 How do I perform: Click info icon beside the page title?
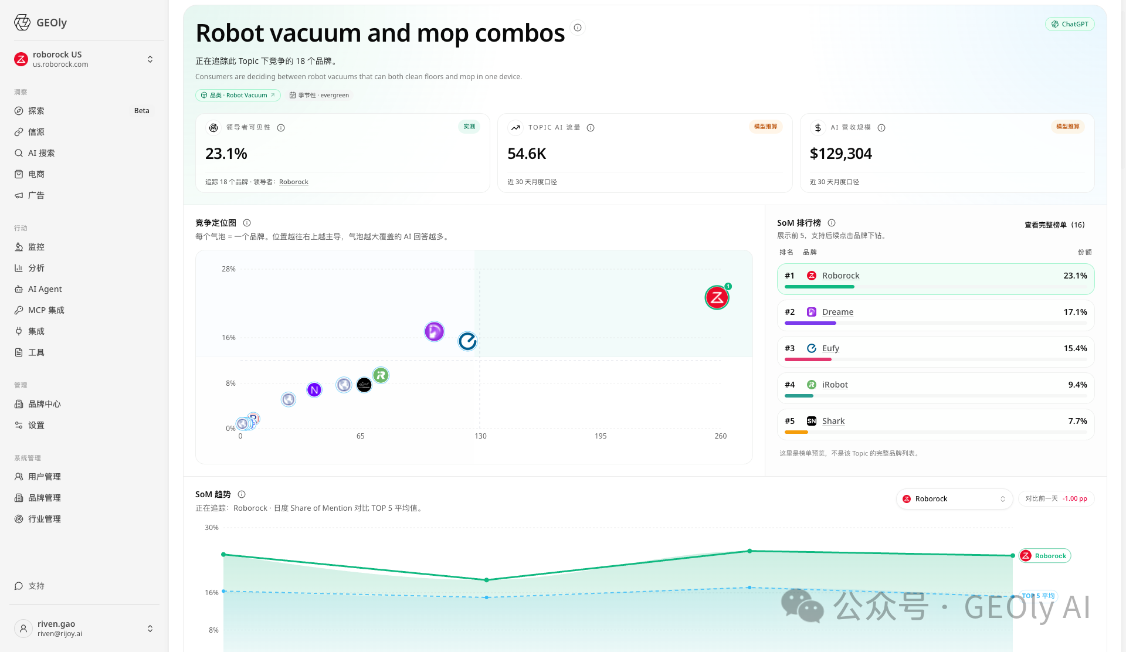[x=578, y=28]
